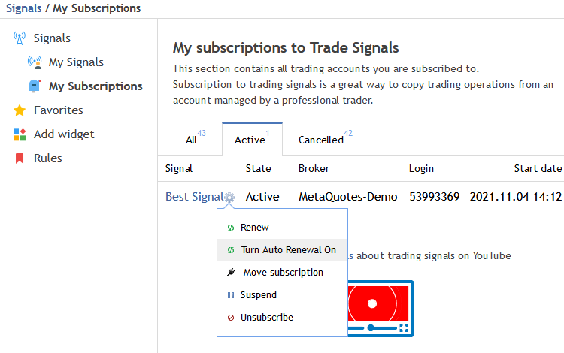Play the red YouTube tutorial video thumbnail

tap(372, 303)
